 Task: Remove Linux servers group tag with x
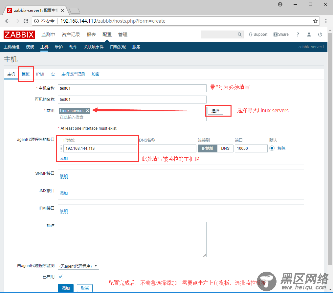point(87,111)
